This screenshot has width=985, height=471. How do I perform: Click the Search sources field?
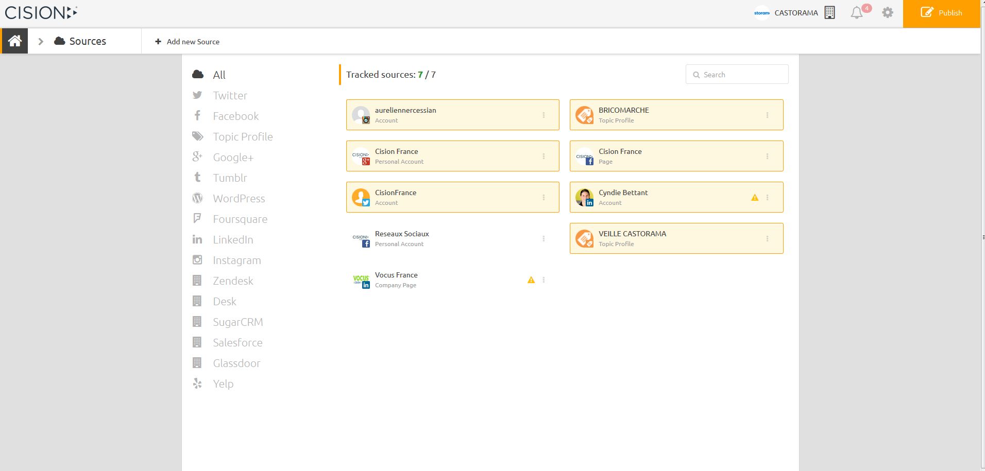(742, 75)
